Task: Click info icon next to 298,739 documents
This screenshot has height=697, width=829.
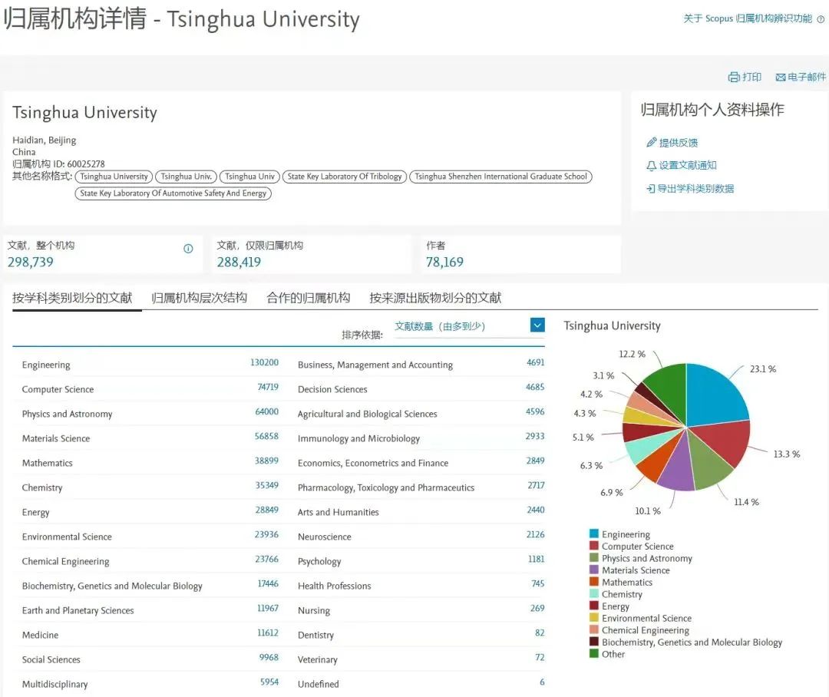Action: coord(188,249)
